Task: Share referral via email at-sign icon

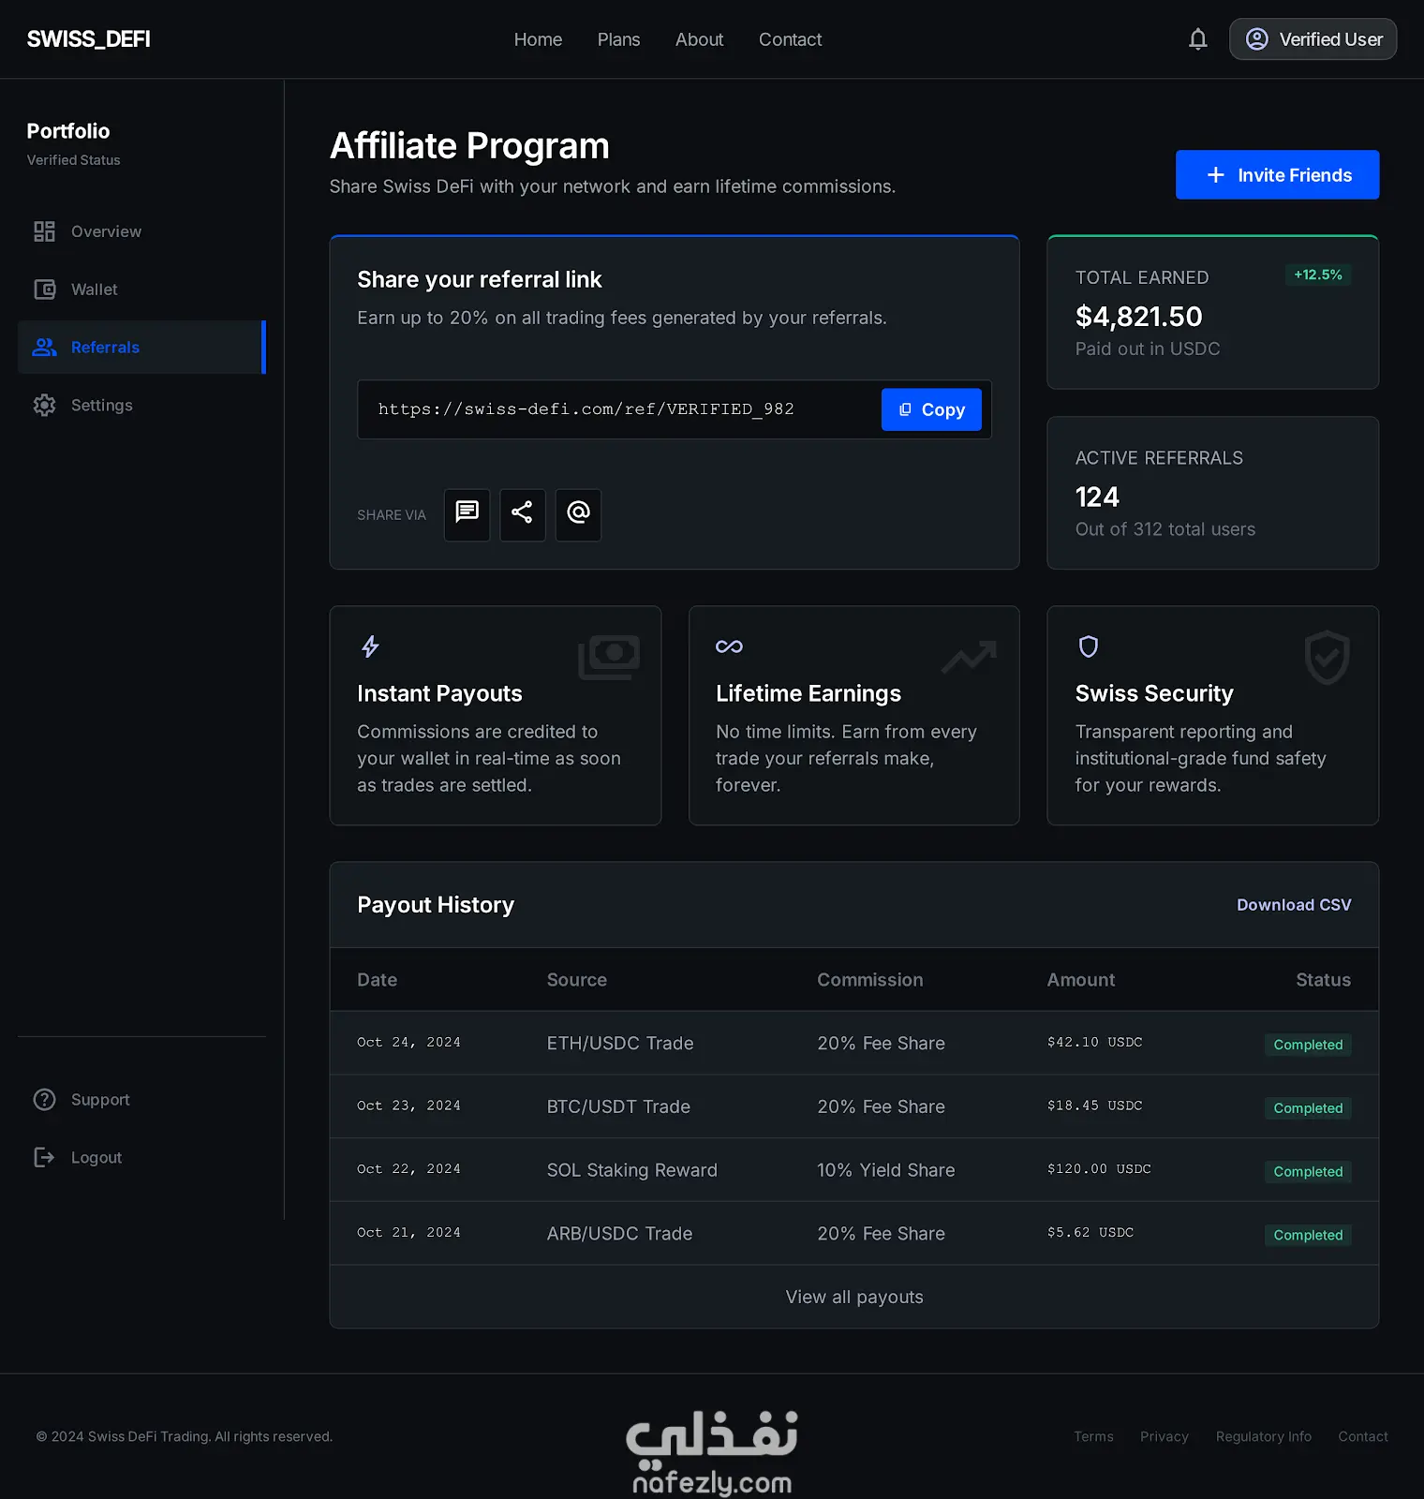Action: (578, 514)
